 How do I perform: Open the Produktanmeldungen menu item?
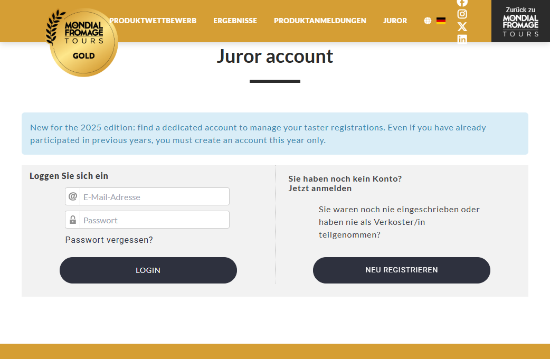point(320,21)
